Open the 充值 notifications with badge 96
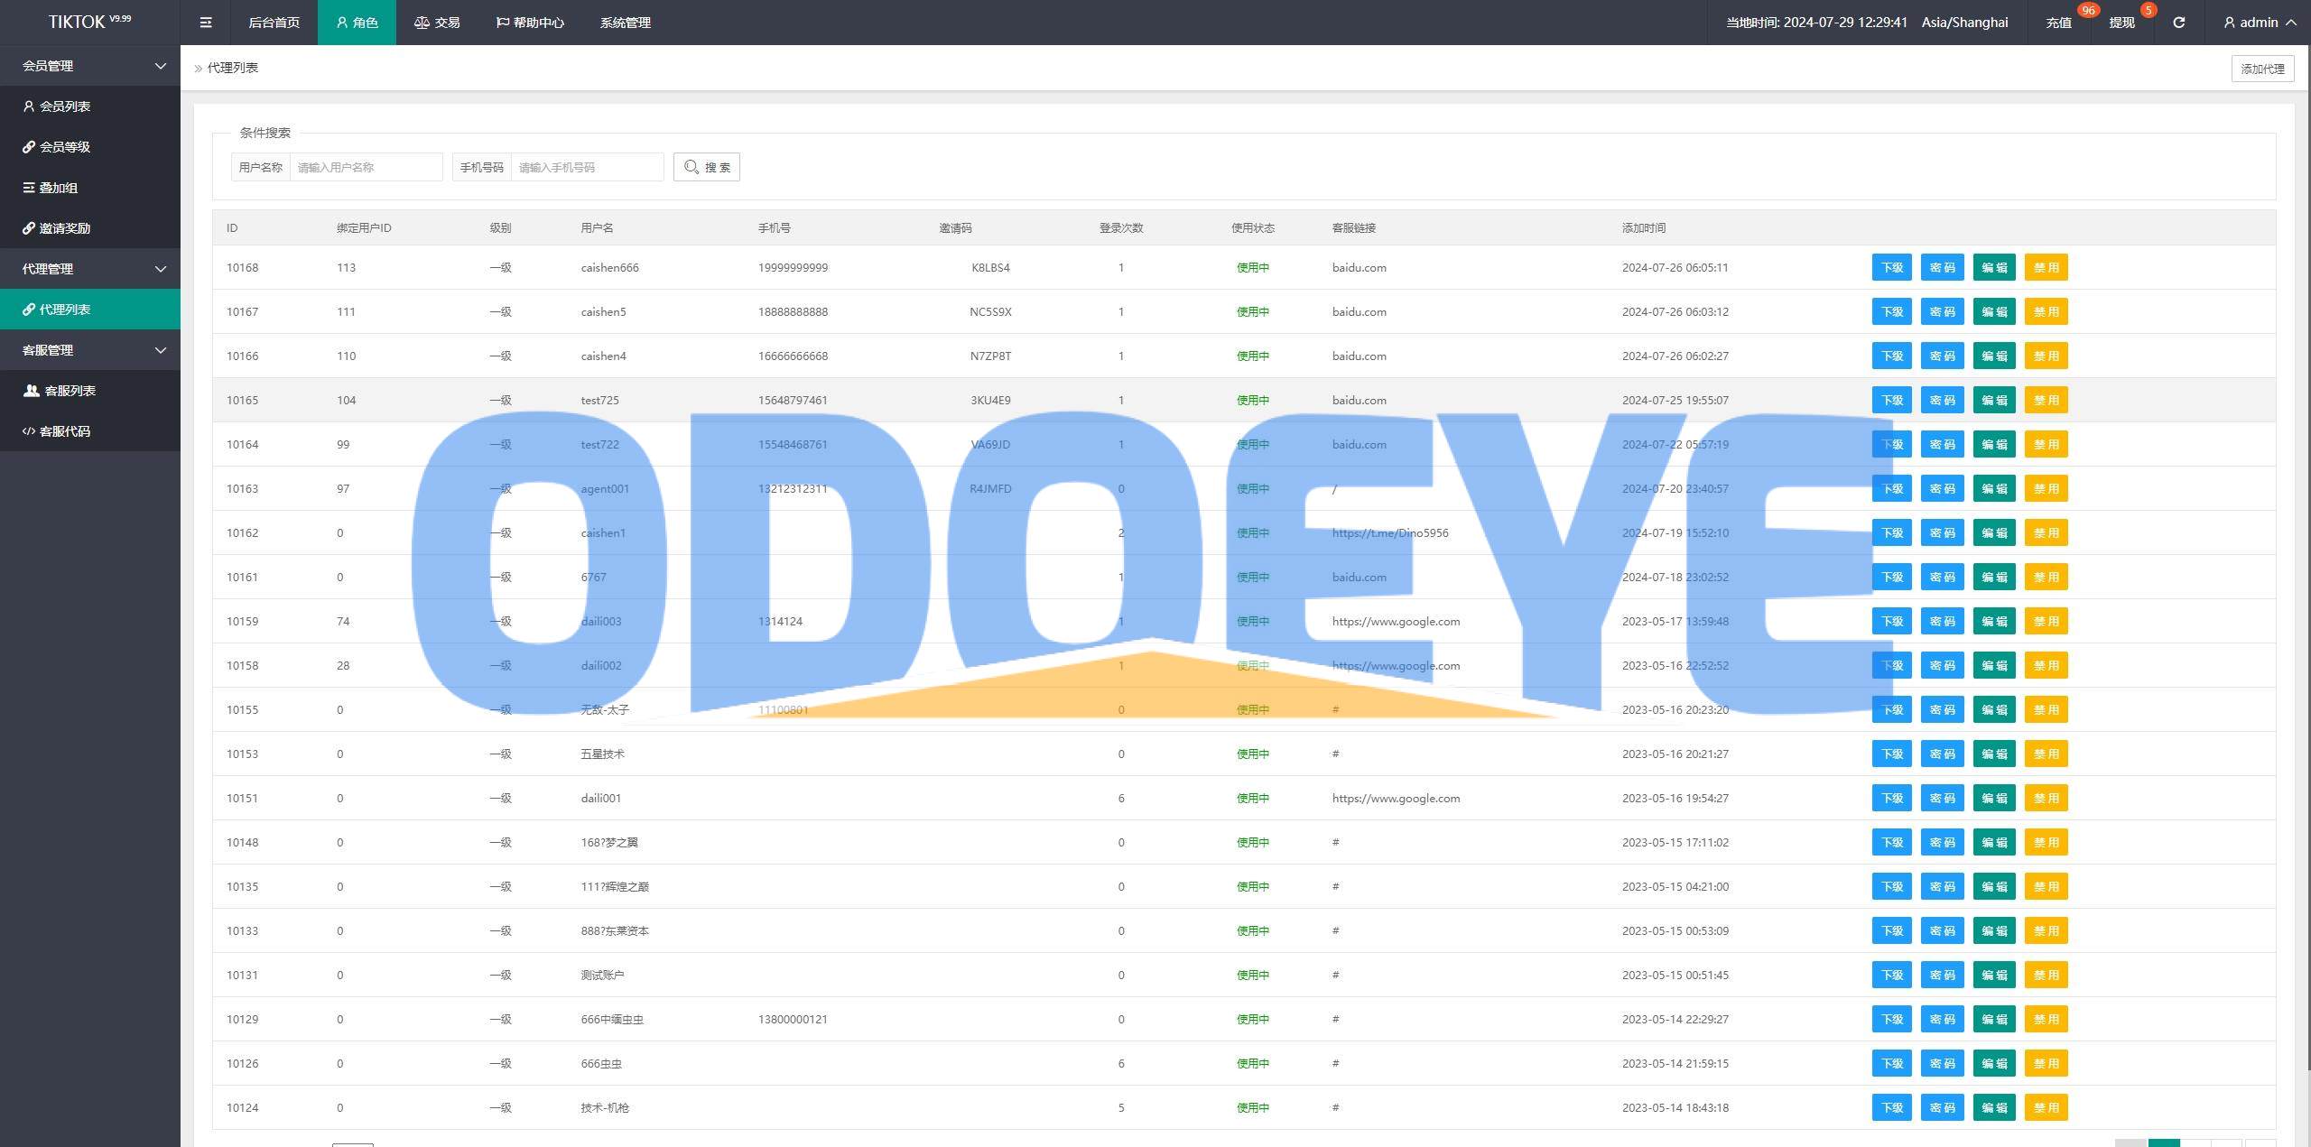The image size is (2311, 1147). 2058,23
